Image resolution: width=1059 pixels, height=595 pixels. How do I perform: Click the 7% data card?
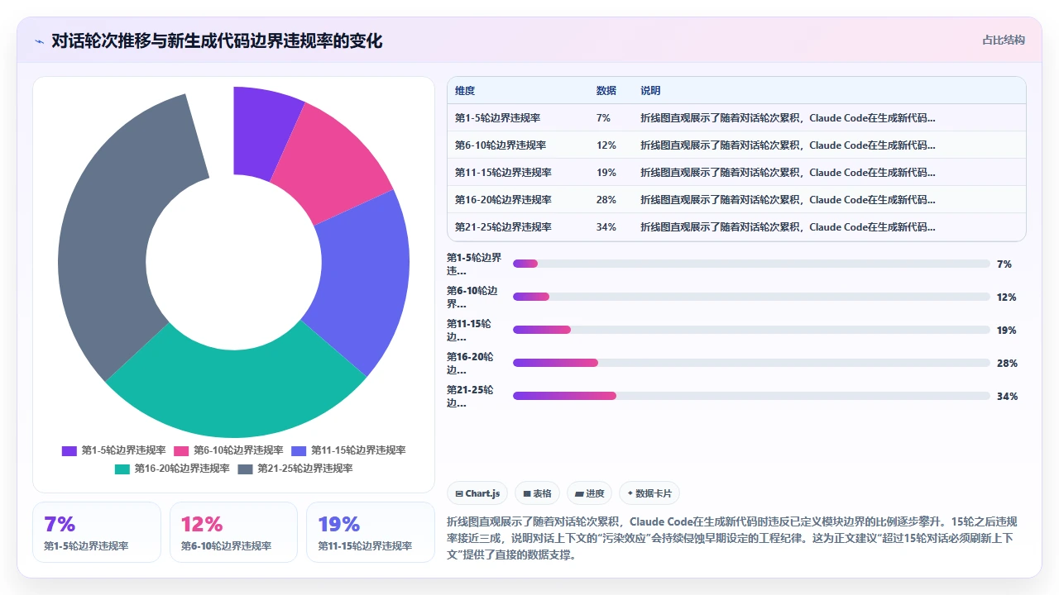point(97,532)
